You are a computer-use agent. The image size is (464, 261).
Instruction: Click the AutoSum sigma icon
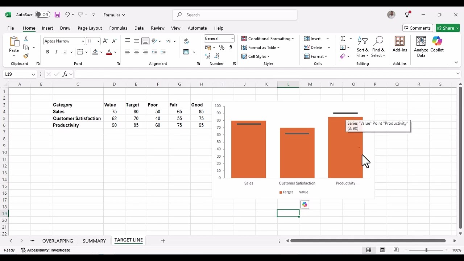(343, 39)
